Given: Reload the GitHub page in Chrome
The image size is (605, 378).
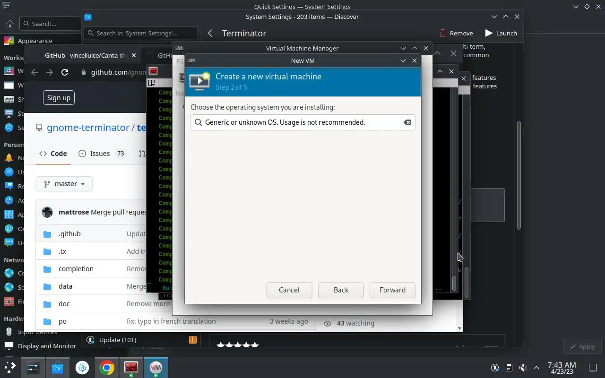Looking at the screenshot, I should (65, 72).
